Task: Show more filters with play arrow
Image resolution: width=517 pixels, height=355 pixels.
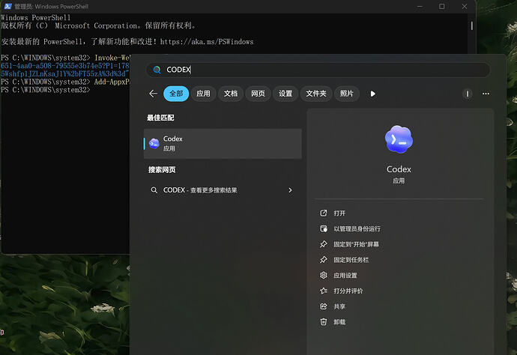Action: coord(372,94)
